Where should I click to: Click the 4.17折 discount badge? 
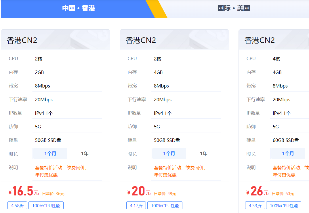pos(136,205)
